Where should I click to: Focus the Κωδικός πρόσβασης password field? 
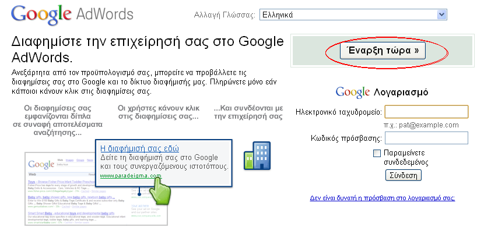tap(426, 138)
